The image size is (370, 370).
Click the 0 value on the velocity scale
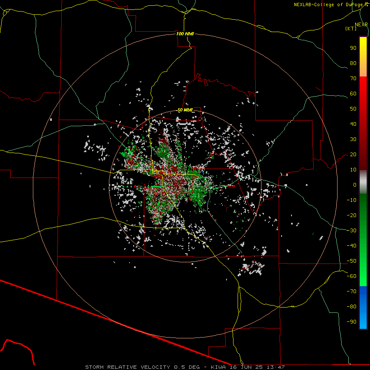click(355, 185)
